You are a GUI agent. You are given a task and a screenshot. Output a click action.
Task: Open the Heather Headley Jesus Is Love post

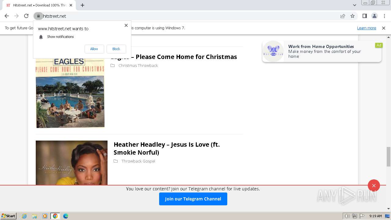[x=167, y=148]
